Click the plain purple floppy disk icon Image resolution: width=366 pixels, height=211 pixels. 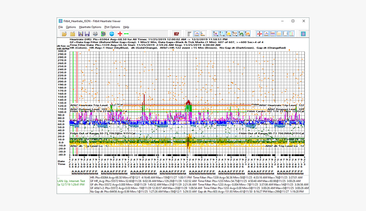[x=87, y=34]
